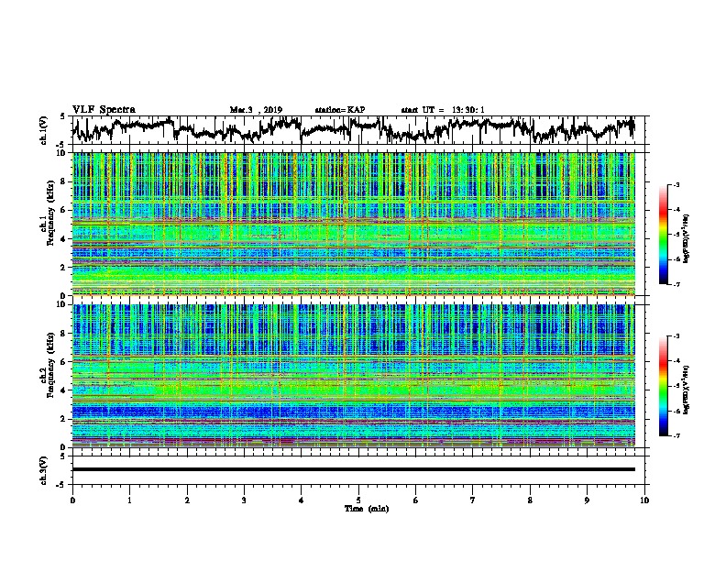Viewport: 726px width, 561px height.
Task: Click the time axis tick label '6'
Action: point(415,500)
